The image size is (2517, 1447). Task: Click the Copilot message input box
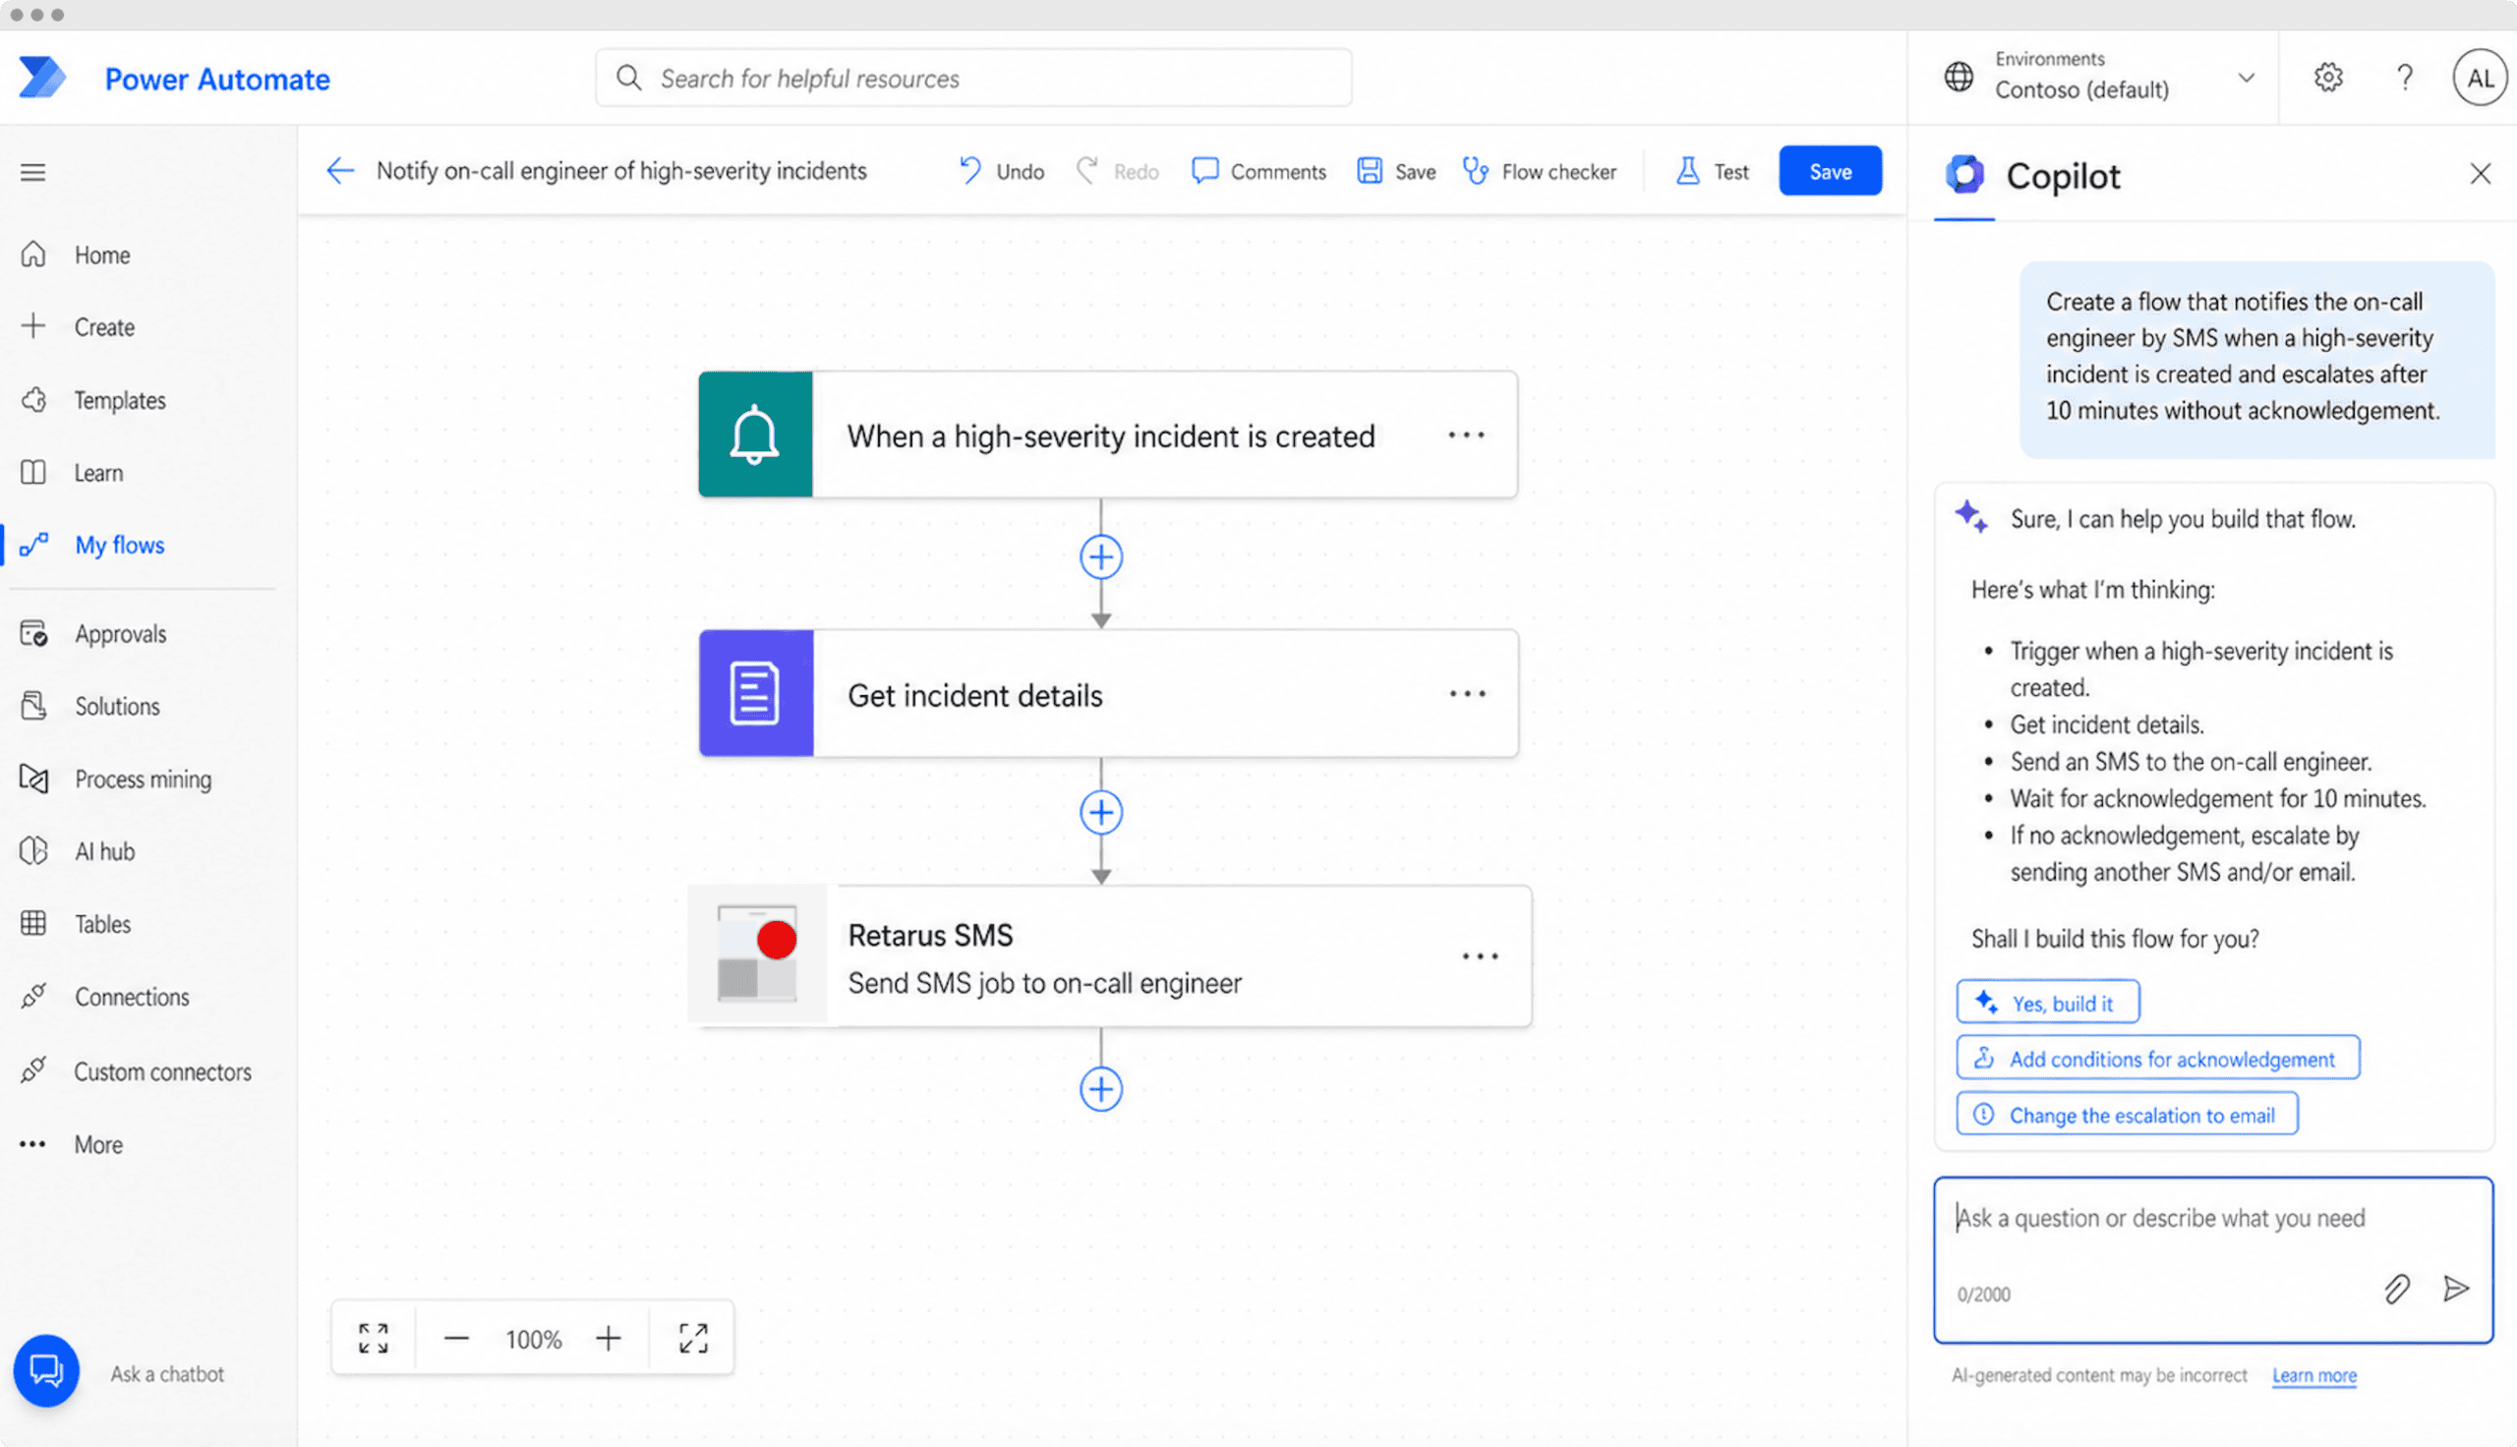coord(2213,1259)
